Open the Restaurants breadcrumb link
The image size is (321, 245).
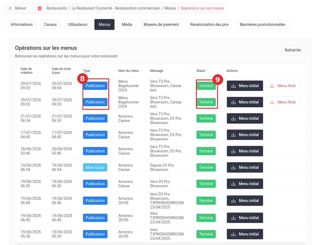coord(57,8)
